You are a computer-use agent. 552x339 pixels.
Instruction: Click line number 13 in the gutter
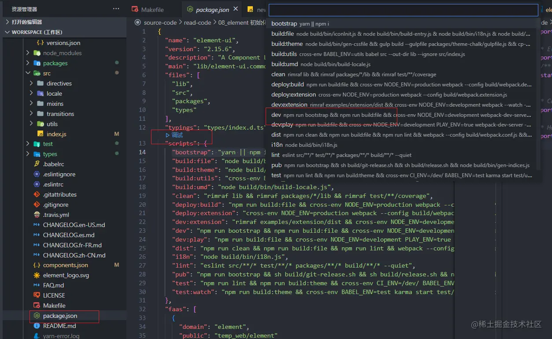(142, 143)
